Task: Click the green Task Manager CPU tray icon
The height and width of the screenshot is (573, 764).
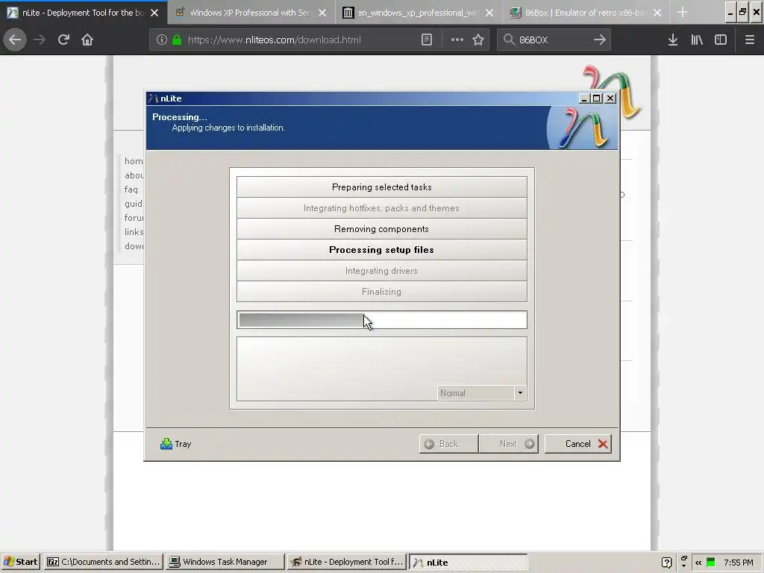Action: pyautogui.click(x=711, y=563)
